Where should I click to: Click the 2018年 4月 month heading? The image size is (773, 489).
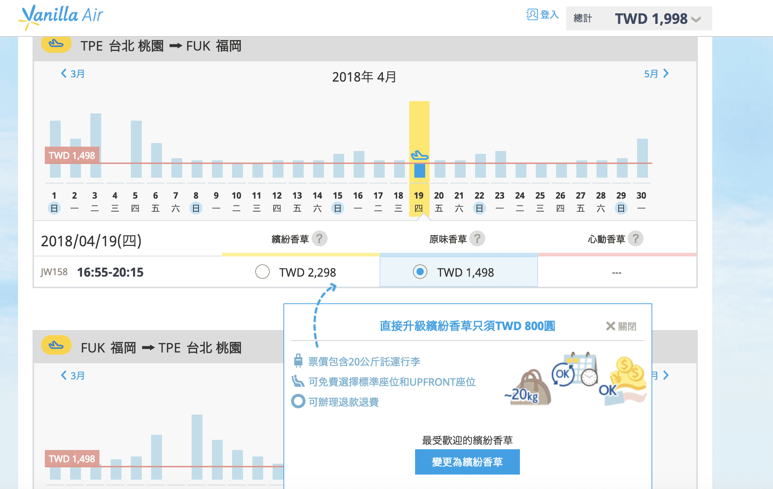pyautogui.click(x=364, y=77)
